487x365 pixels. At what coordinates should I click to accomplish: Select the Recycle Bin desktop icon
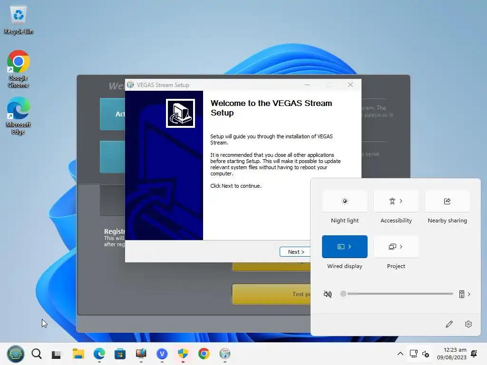pos(19,20)
